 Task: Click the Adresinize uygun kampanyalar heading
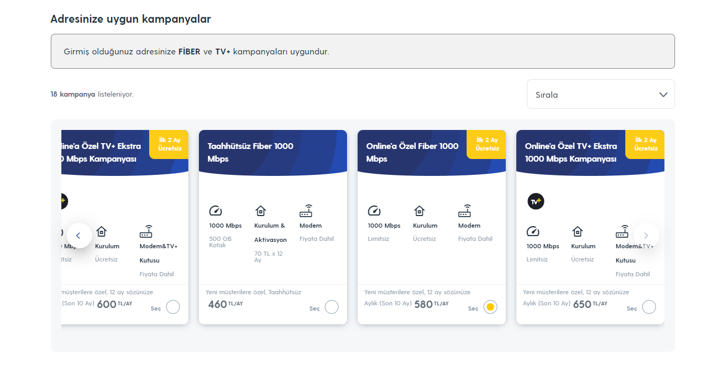pos(131,19)
